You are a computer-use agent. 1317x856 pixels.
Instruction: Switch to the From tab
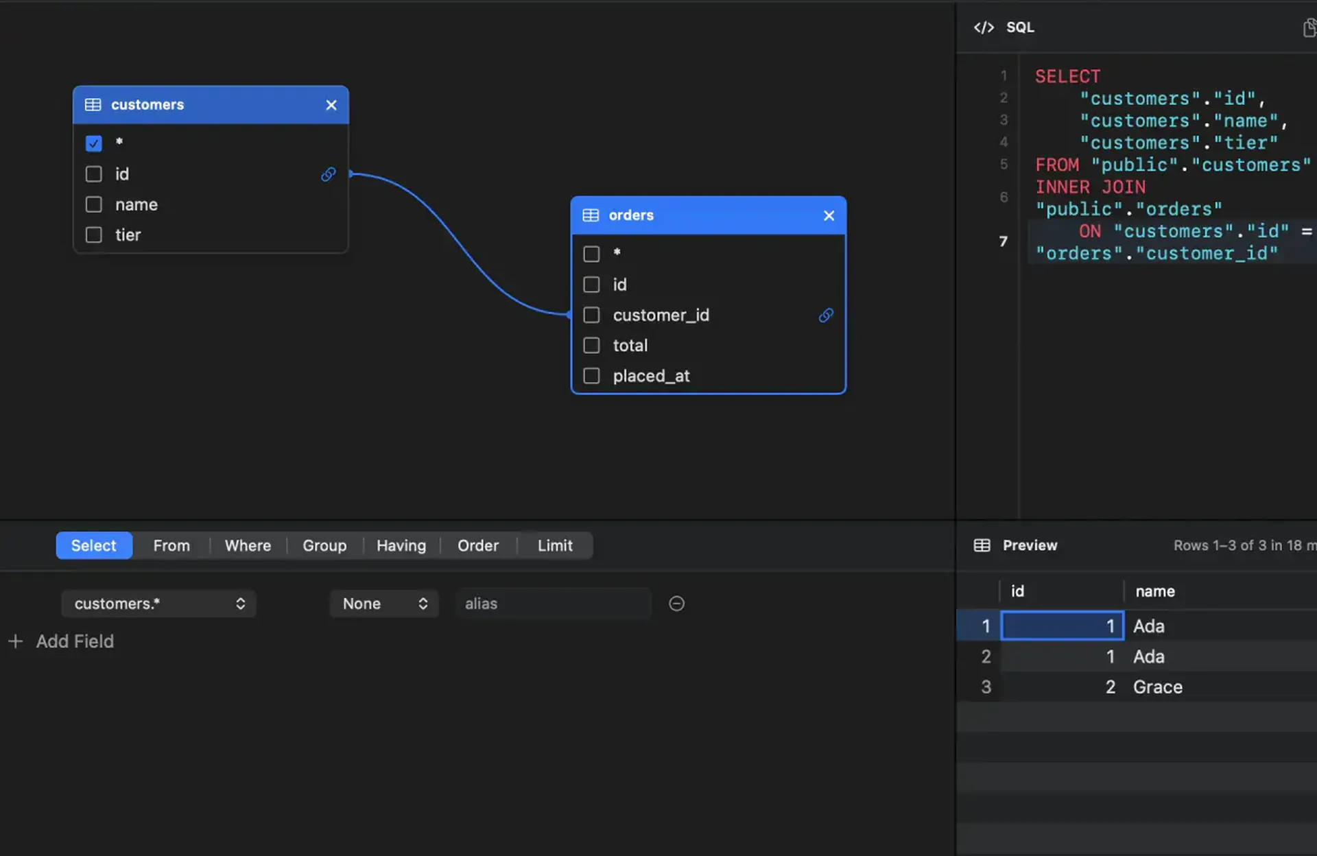click(171, 545)
